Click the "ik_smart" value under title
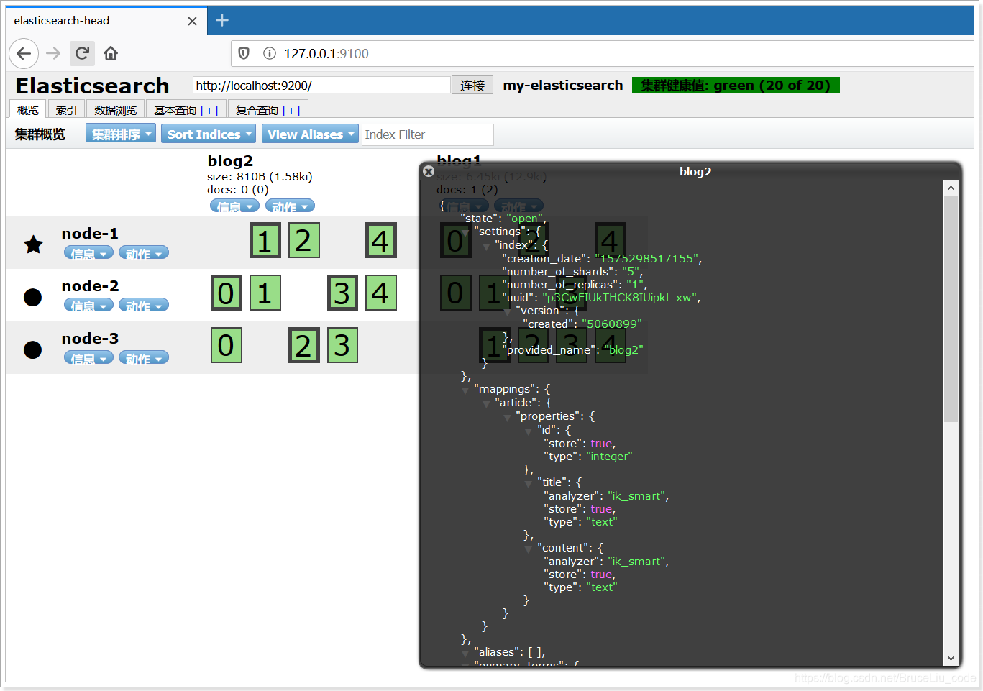The image size is (983, 691). (637, 496)
